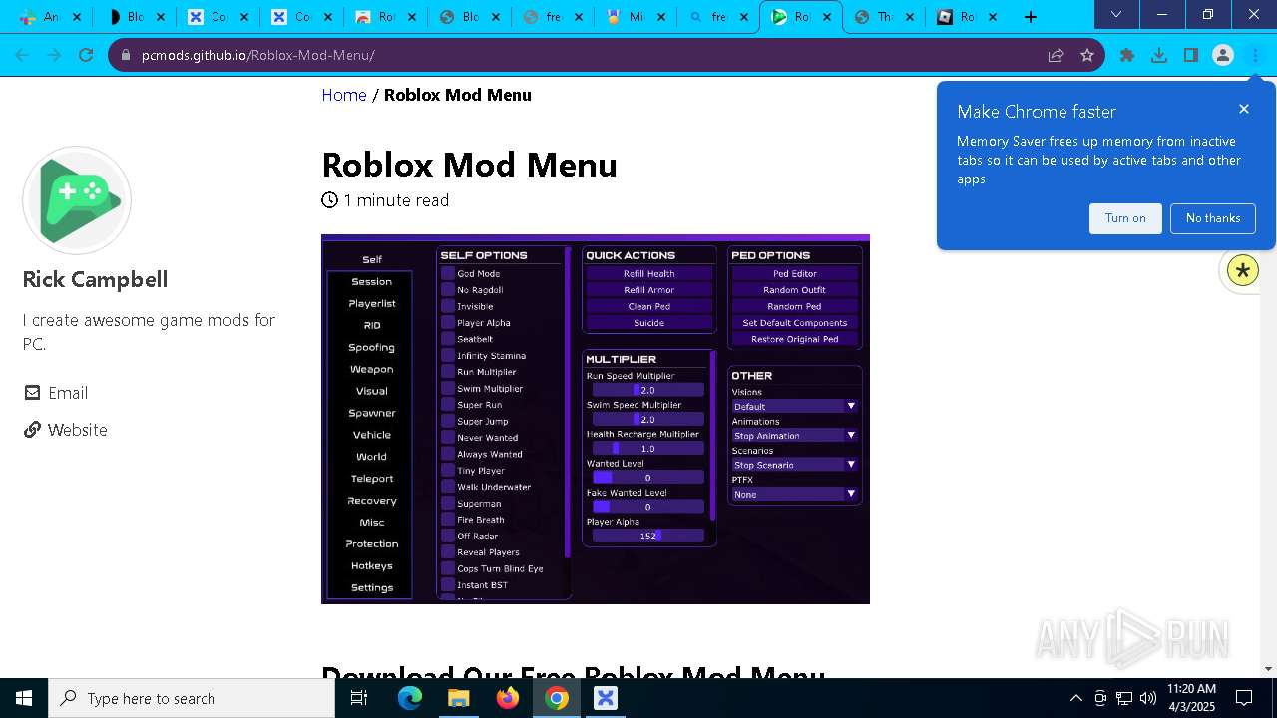The image size is (1277, 718).
Task: Open the Chrome extensions puzzle icon
Action: pos(1127,55)
